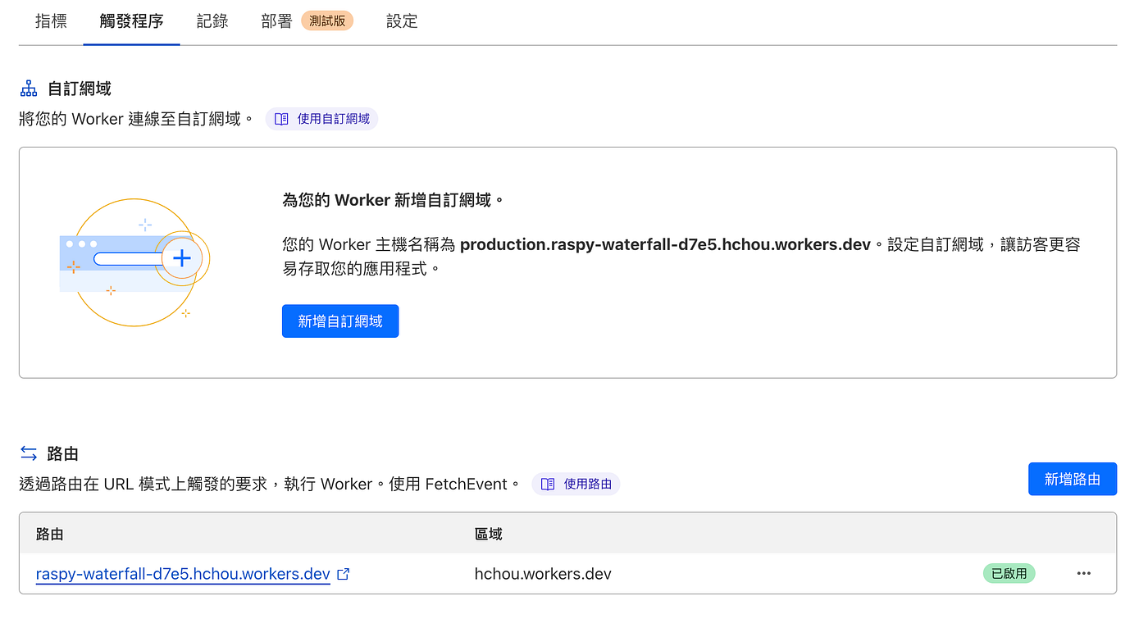This screenshot has height=619, width=1148.
Task: Open the three-dot menu for the route
Action: pos(1083,574)
